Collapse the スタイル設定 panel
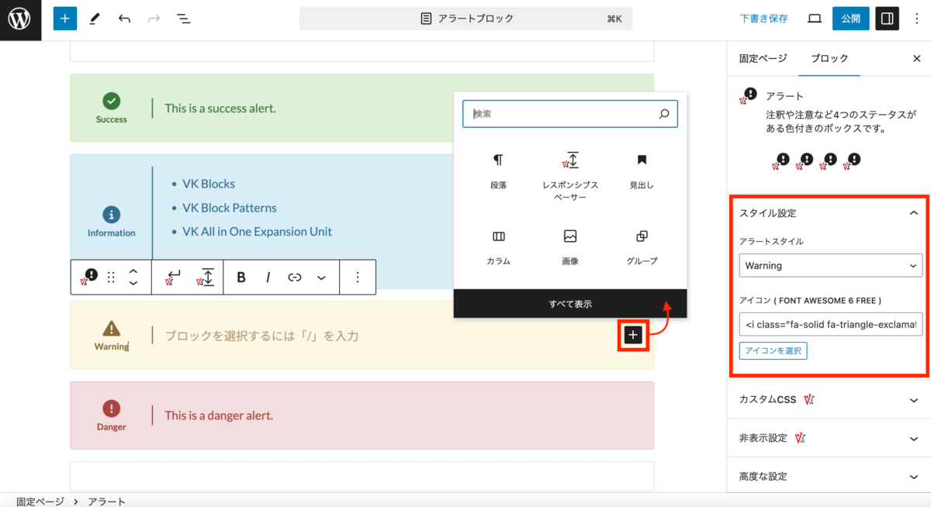 (913, 213)
